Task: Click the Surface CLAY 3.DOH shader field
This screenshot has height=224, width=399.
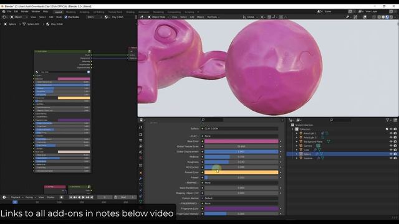Action: [241, 129]
